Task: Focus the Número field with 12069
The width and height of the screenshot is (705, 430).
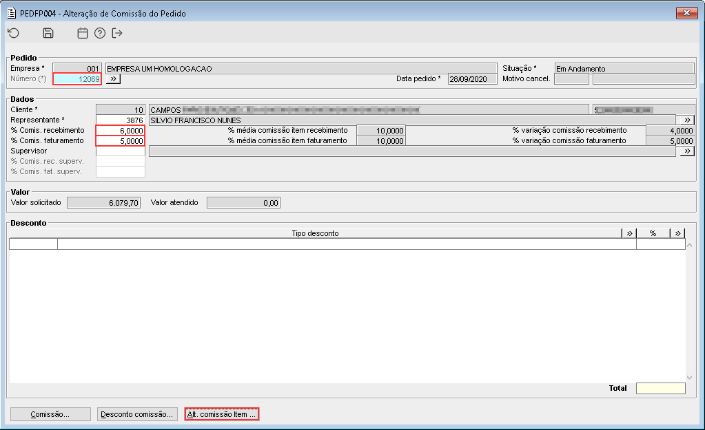Action: (77, 79)
